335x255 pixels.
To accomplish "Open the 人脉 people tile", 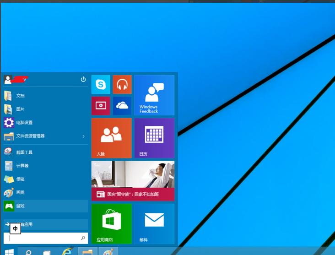I will click(x=111, y=138).
